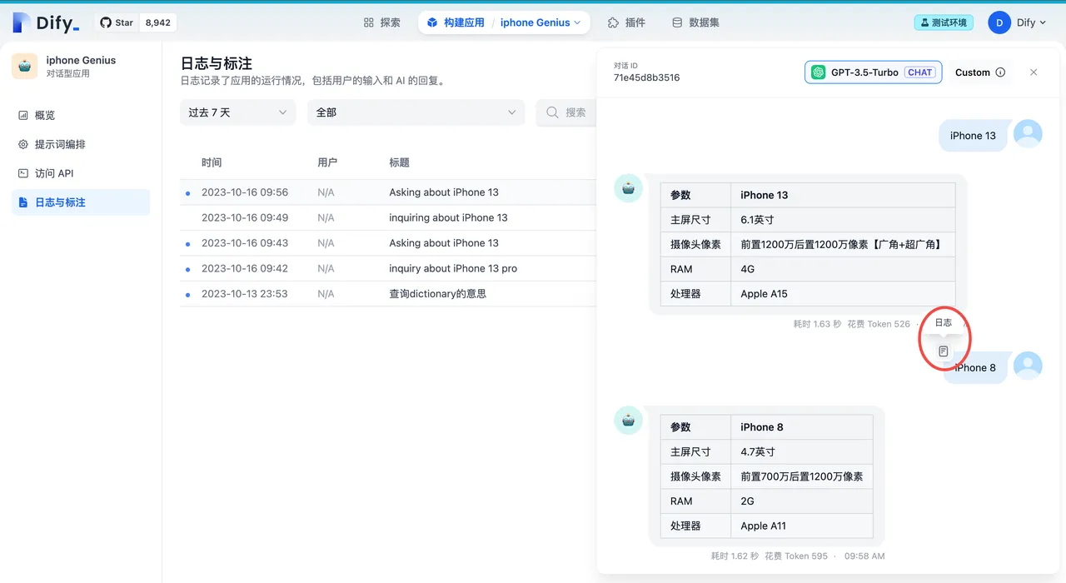The height and width of the screenshot is (583, 1066).
Task: Open 提示词编排 in the sidebar
Action: click(59, 144)
